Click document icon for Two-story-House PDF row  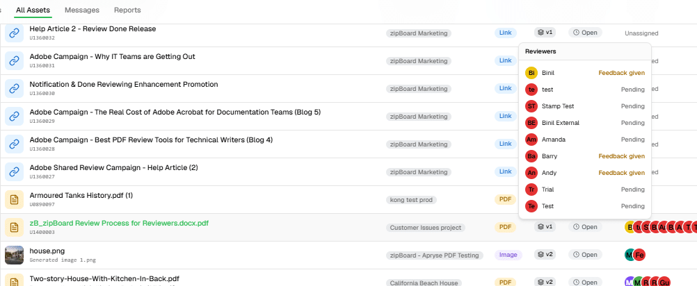14,281
